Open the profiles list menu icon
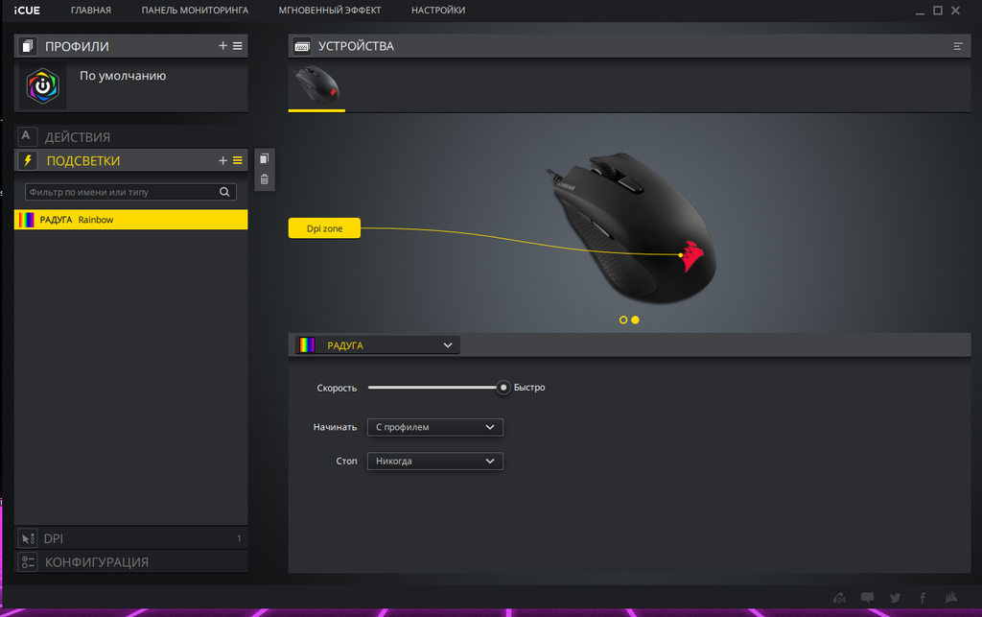This screenshot has height=617, width=982. click(238, 46)
